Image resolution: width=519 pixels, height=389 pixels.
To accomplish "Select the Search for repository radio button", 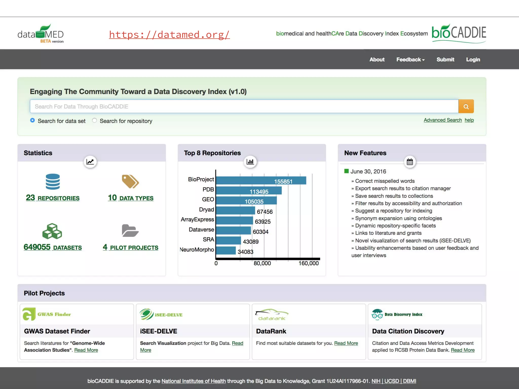I will [95, 120].
